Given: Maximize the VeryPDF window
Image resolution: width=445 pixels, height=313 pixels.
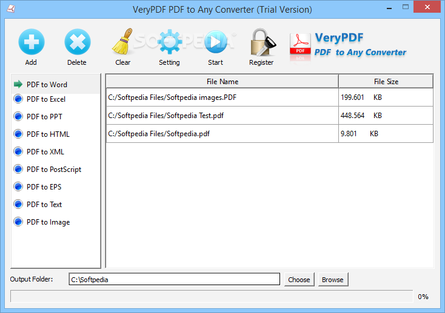Looking at the screenshot, I should tap(406, 7).
